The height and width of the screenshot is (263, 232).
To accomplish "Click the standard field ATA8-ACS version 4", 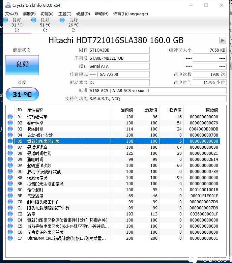I will (x=158, y=91).
